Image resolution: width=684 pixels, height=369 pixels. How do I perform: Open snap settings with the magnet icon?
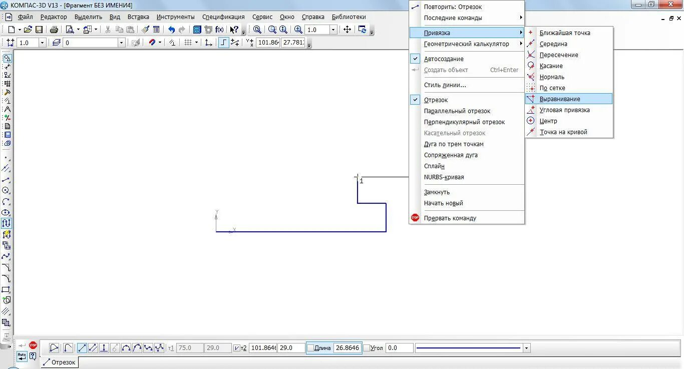point(152,43)
